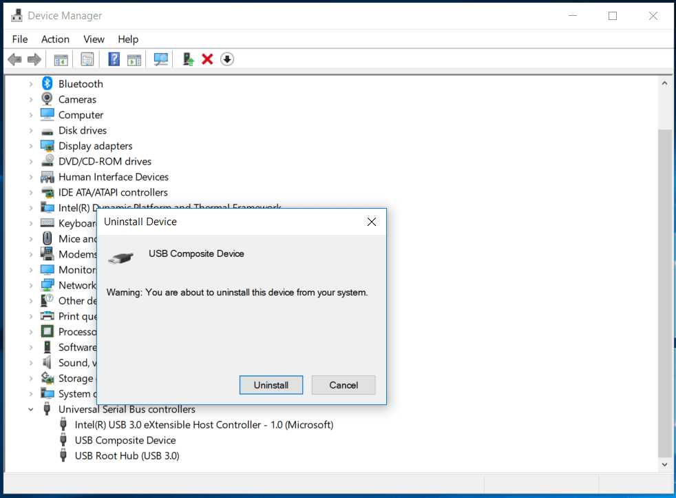Expand the Disk drives node
676x498 pixels.
(30, 131)
